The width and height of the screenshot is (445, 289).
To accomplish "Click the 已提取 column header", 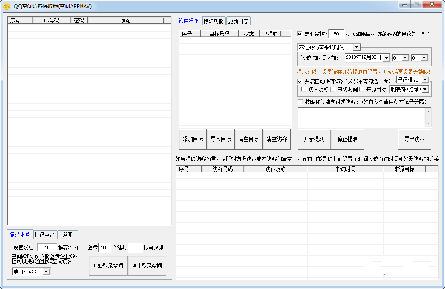I will tap(270, 34).
